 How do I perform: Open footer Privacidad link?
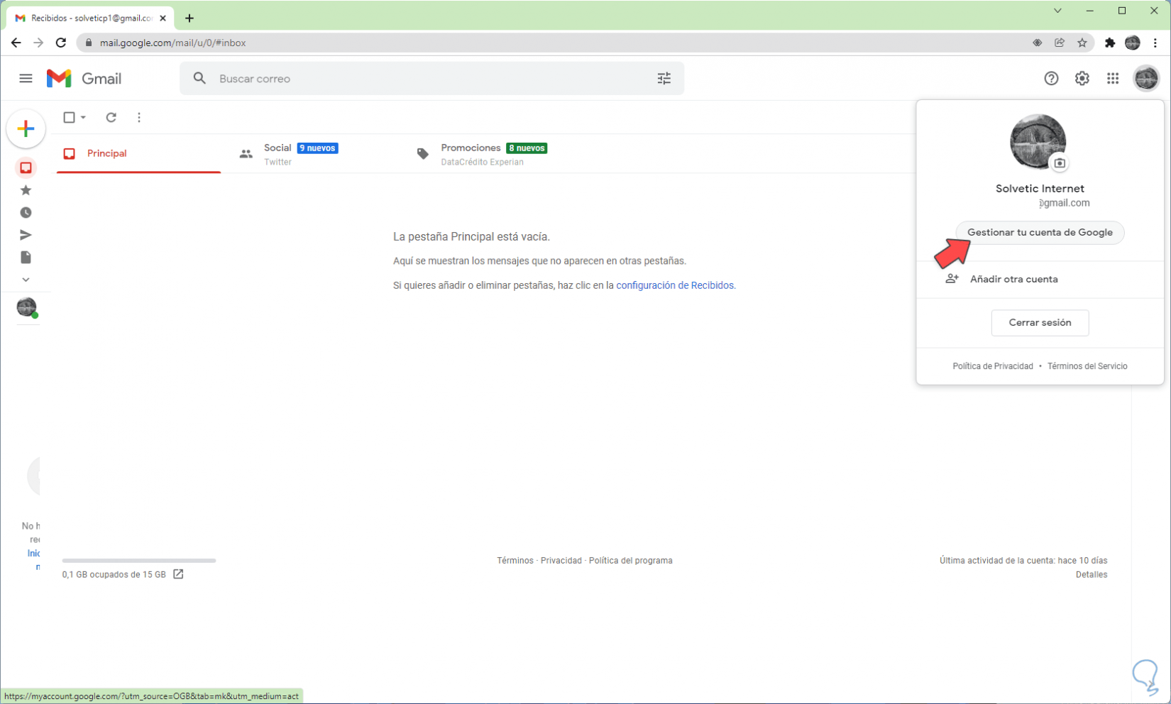(561, 561)
